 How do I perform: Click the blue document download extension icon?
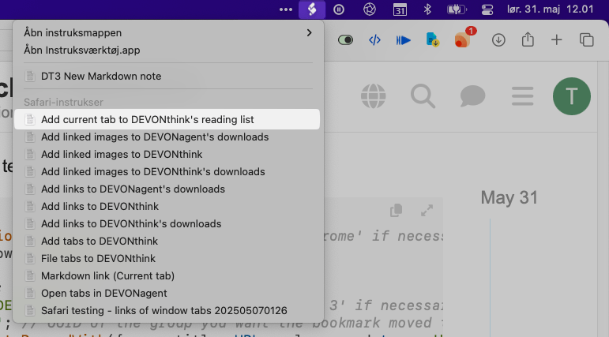432,40
